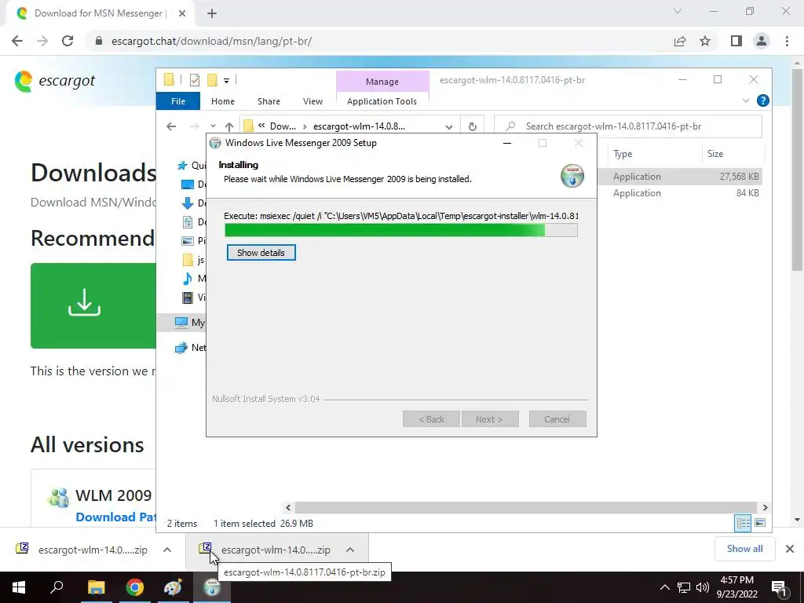This screenshot has height=603, width=804.
Task: Open volume control in system tray
Action: 703,587
